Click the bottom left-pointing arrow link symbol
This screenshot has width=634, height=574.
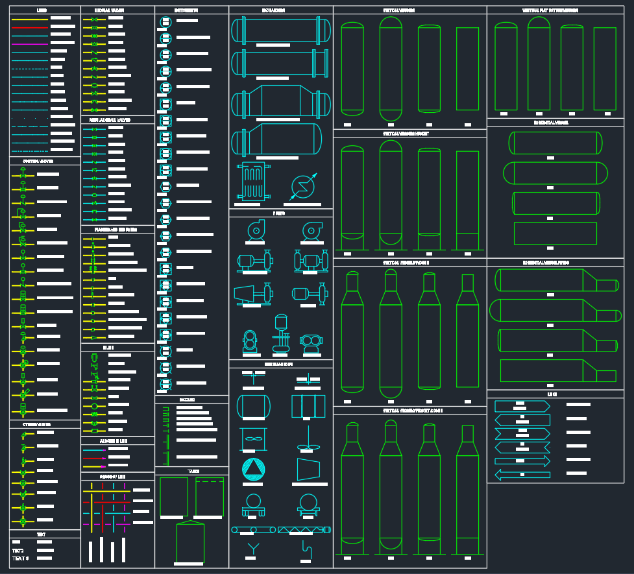[522, 475]
